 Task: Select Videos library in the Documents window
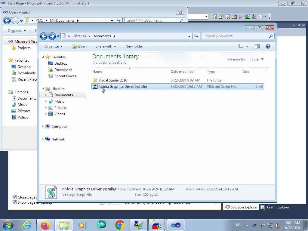click(60, 114)
